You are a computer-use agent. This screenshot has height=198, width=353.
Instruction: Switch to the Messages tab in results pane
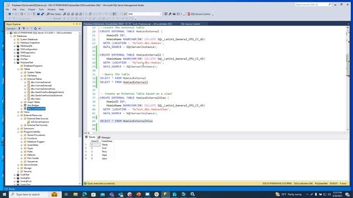click(104, 137)
